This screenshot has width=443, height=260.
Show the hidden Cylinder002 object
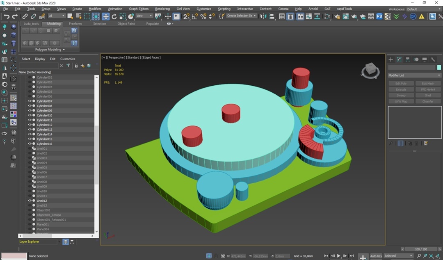click(x=30, y=77)
